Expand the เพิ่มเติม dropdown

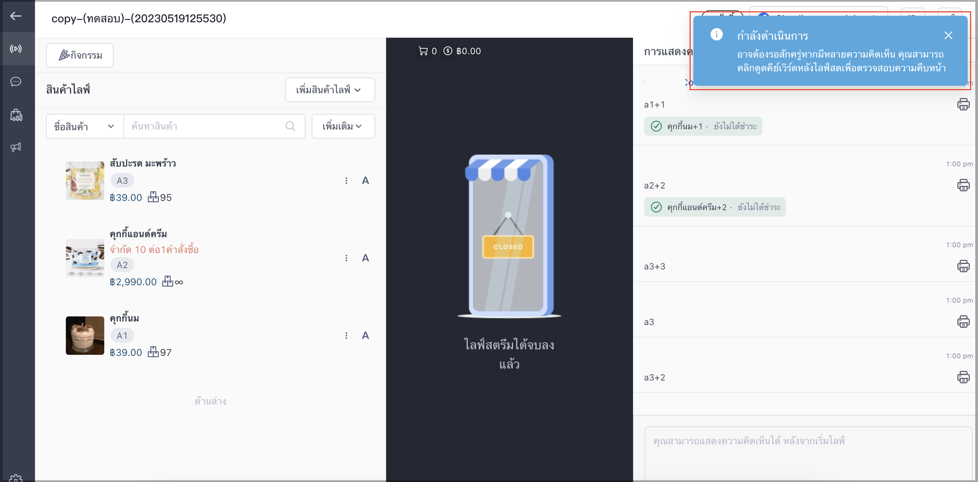(x=343, y=126)
